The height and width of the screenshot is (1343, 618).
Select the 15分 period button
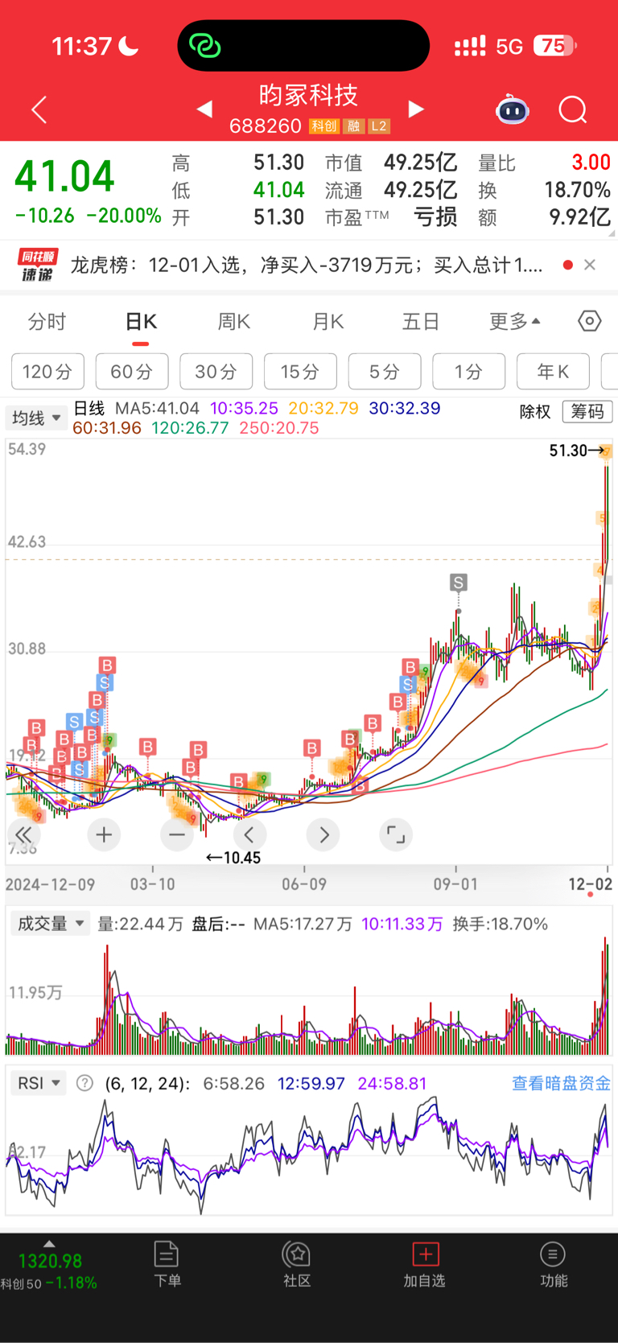point(300,371)
